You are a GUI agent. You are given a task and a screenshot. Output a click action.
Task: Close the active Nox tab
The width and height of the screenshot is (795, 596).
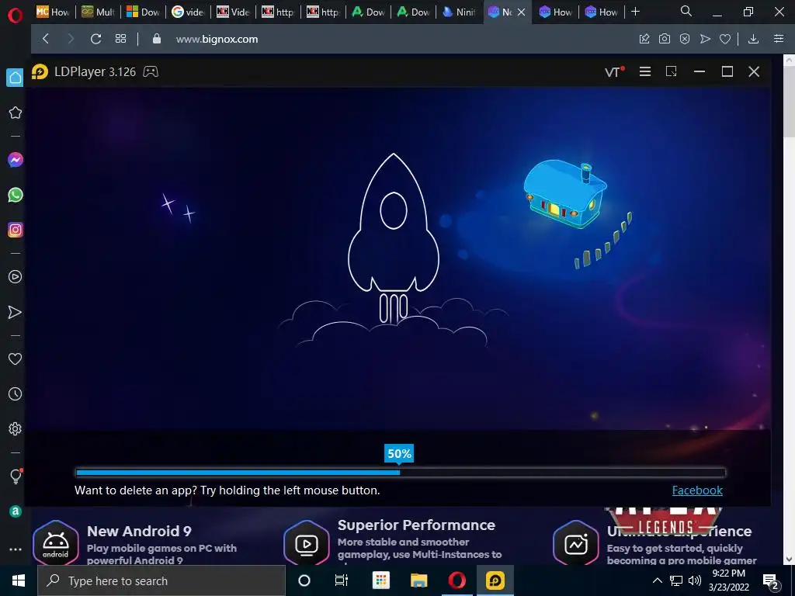point(521,12)
